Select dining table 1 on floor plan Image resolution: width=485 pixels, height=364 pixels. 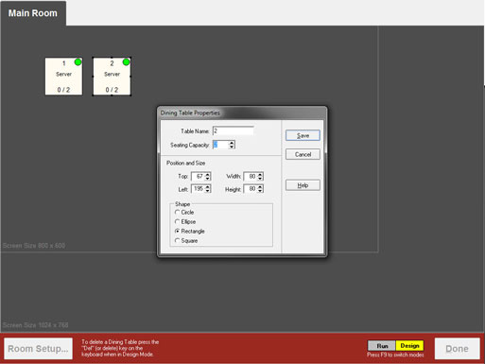pyautogui.click(x=63, y=77)
